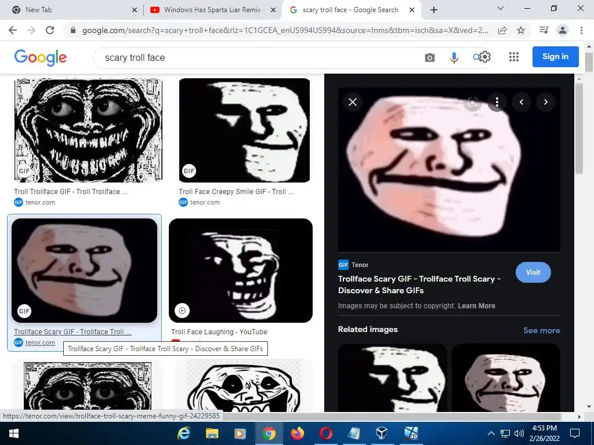This screenshot has height=445, width=594.
Task: Click the Google logo
Action: tap(41, 57)
